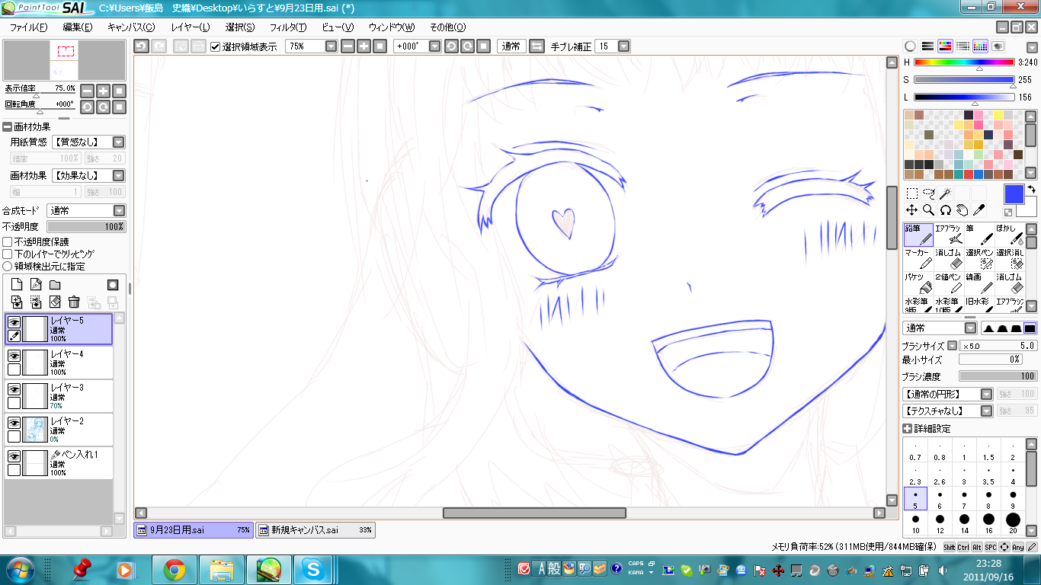Click the foreground blue color swatch
This screenshot has width=1041, height=585.
tap(1014, 194)
